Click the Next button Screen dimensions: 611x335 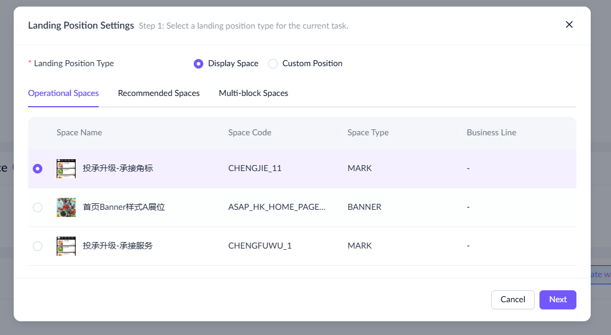pos(557,300)
